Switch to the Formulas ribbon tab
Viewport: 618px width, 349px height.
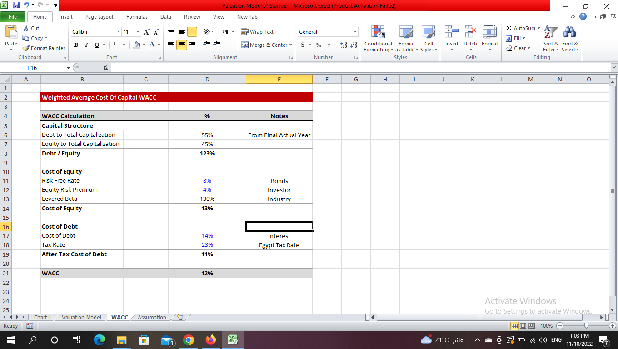[x=136, y=17]
